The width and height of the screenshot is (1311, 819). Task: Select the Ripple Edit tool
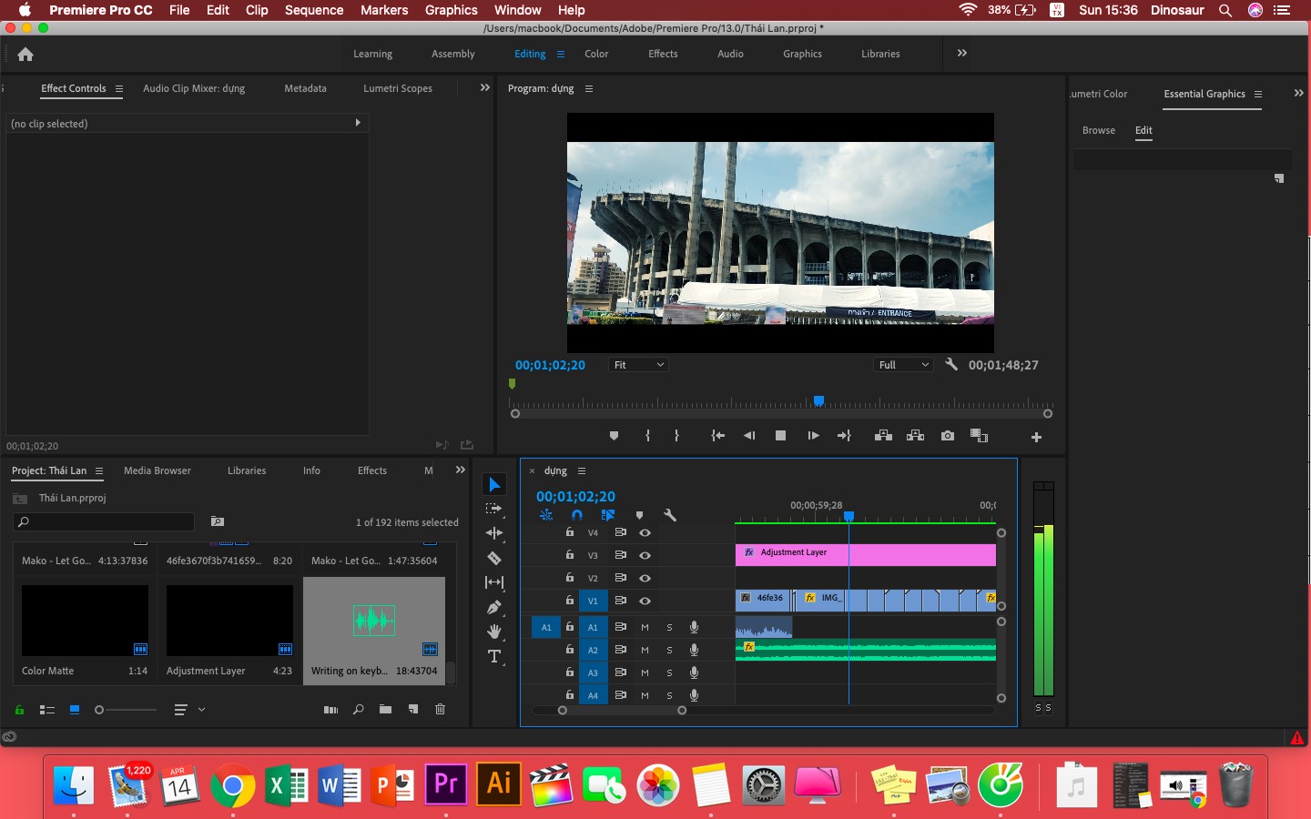tap(494, 533)
